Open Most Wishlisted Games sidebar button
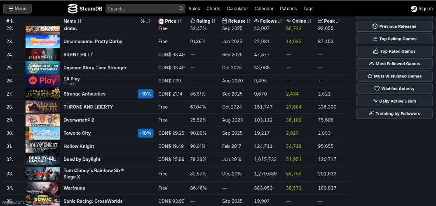Viewport: 436px width, 206px height. (x=394, y=76)
